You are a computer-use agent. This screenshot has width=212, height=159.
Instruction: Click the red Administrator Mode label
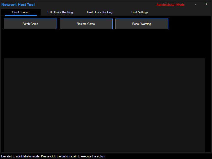(170, 5)
